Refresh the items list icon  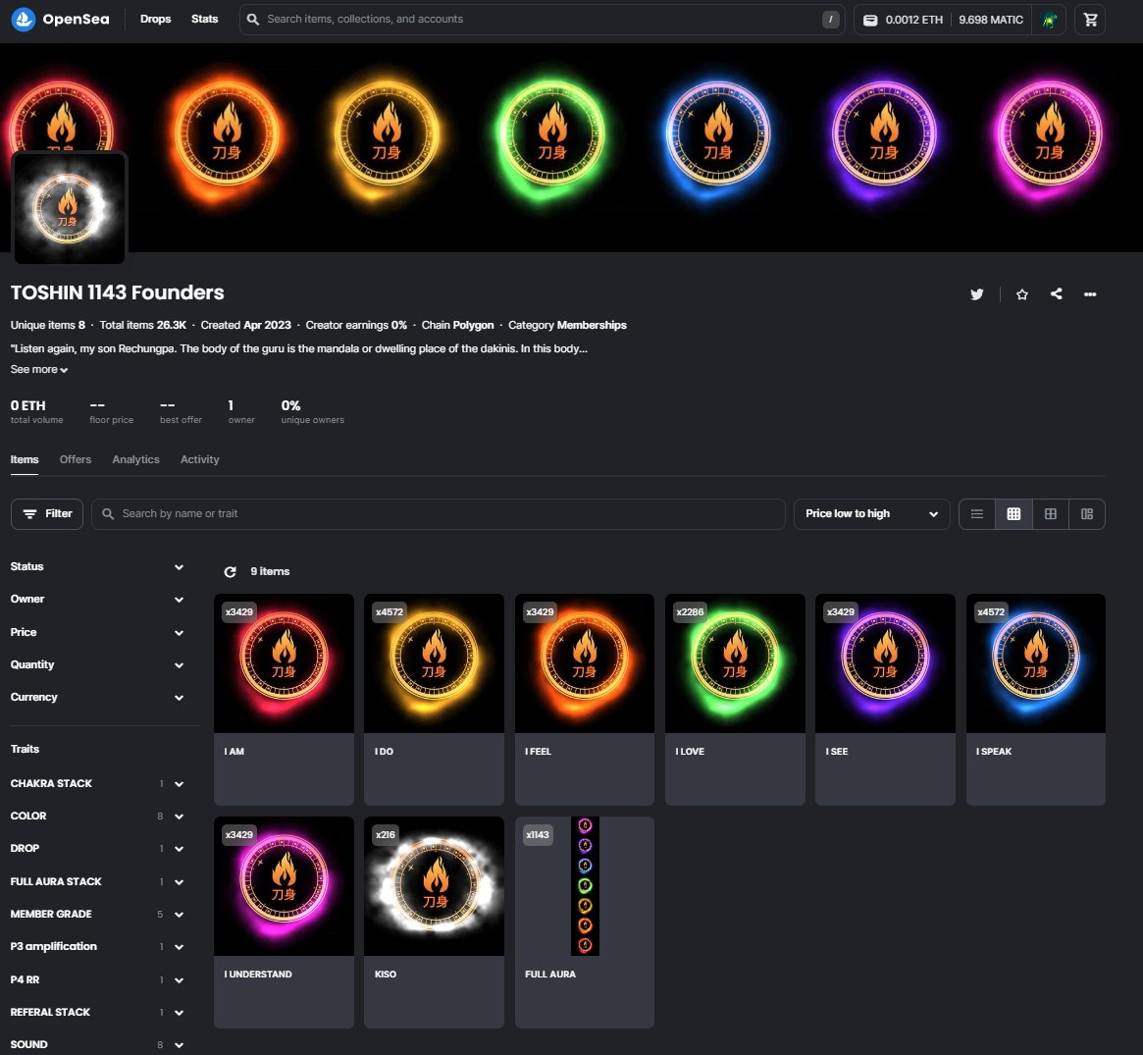pos(230,571)
